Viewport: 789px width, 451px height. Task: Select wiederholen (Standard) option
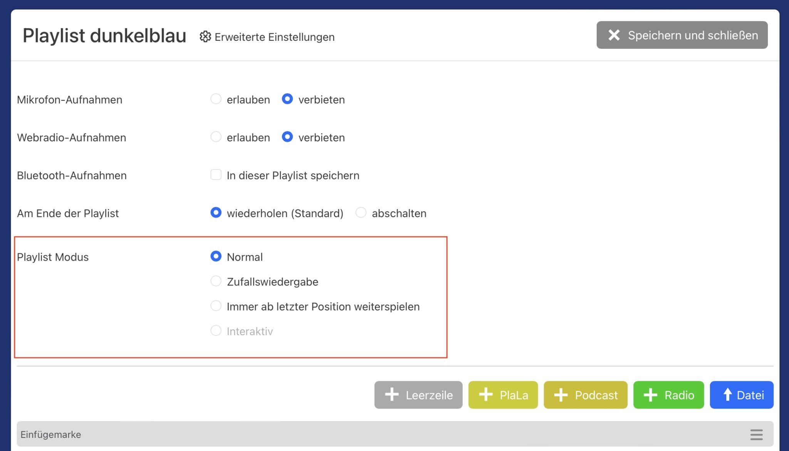(x=216, y=213)
